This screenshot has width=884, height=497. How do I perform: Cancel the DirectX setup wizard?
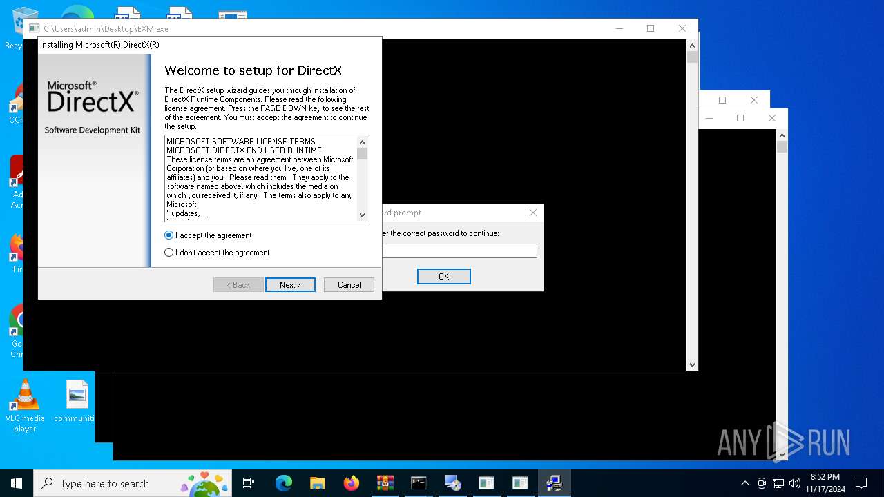coord(349,284)
